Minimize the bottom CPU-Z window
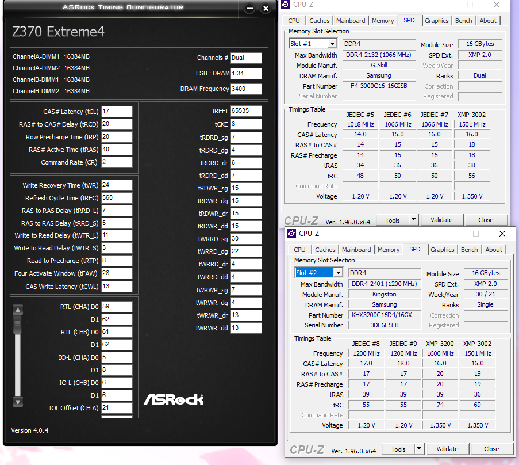 (450, 234)
